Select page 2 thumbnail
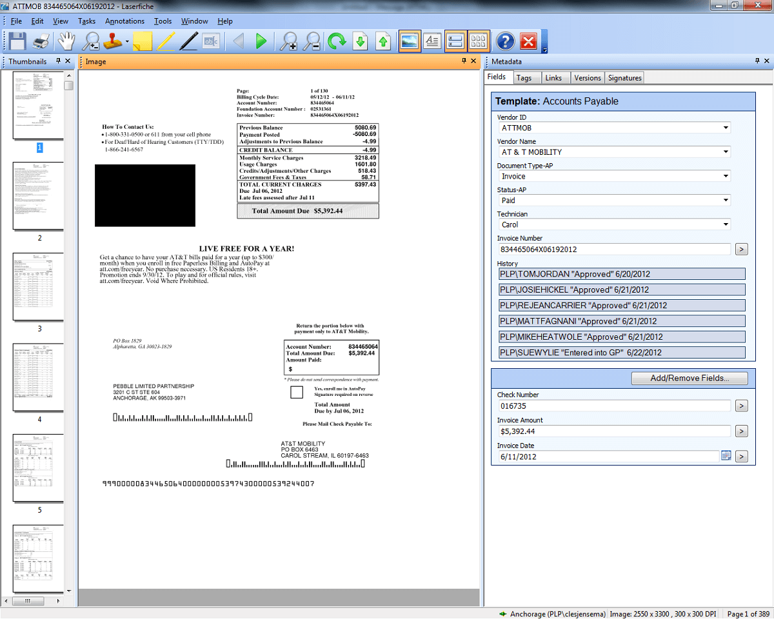Viewport: 774px width, 619px height. 39,197
